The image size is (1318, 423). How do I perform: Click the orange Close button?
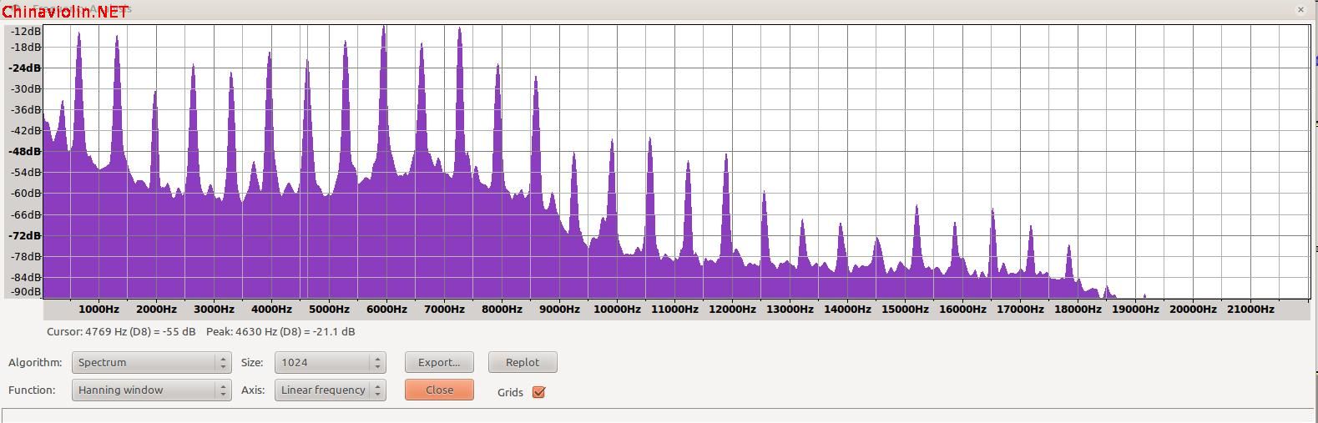439,390
